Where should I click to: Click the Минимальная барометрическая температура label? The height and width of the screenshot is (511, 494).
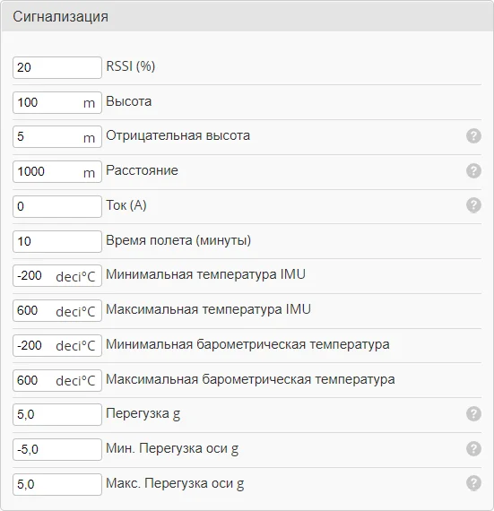tap(247, 344)
